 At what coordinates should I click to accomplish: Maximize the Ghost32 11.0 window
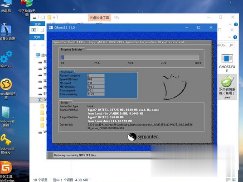point(199,28)
